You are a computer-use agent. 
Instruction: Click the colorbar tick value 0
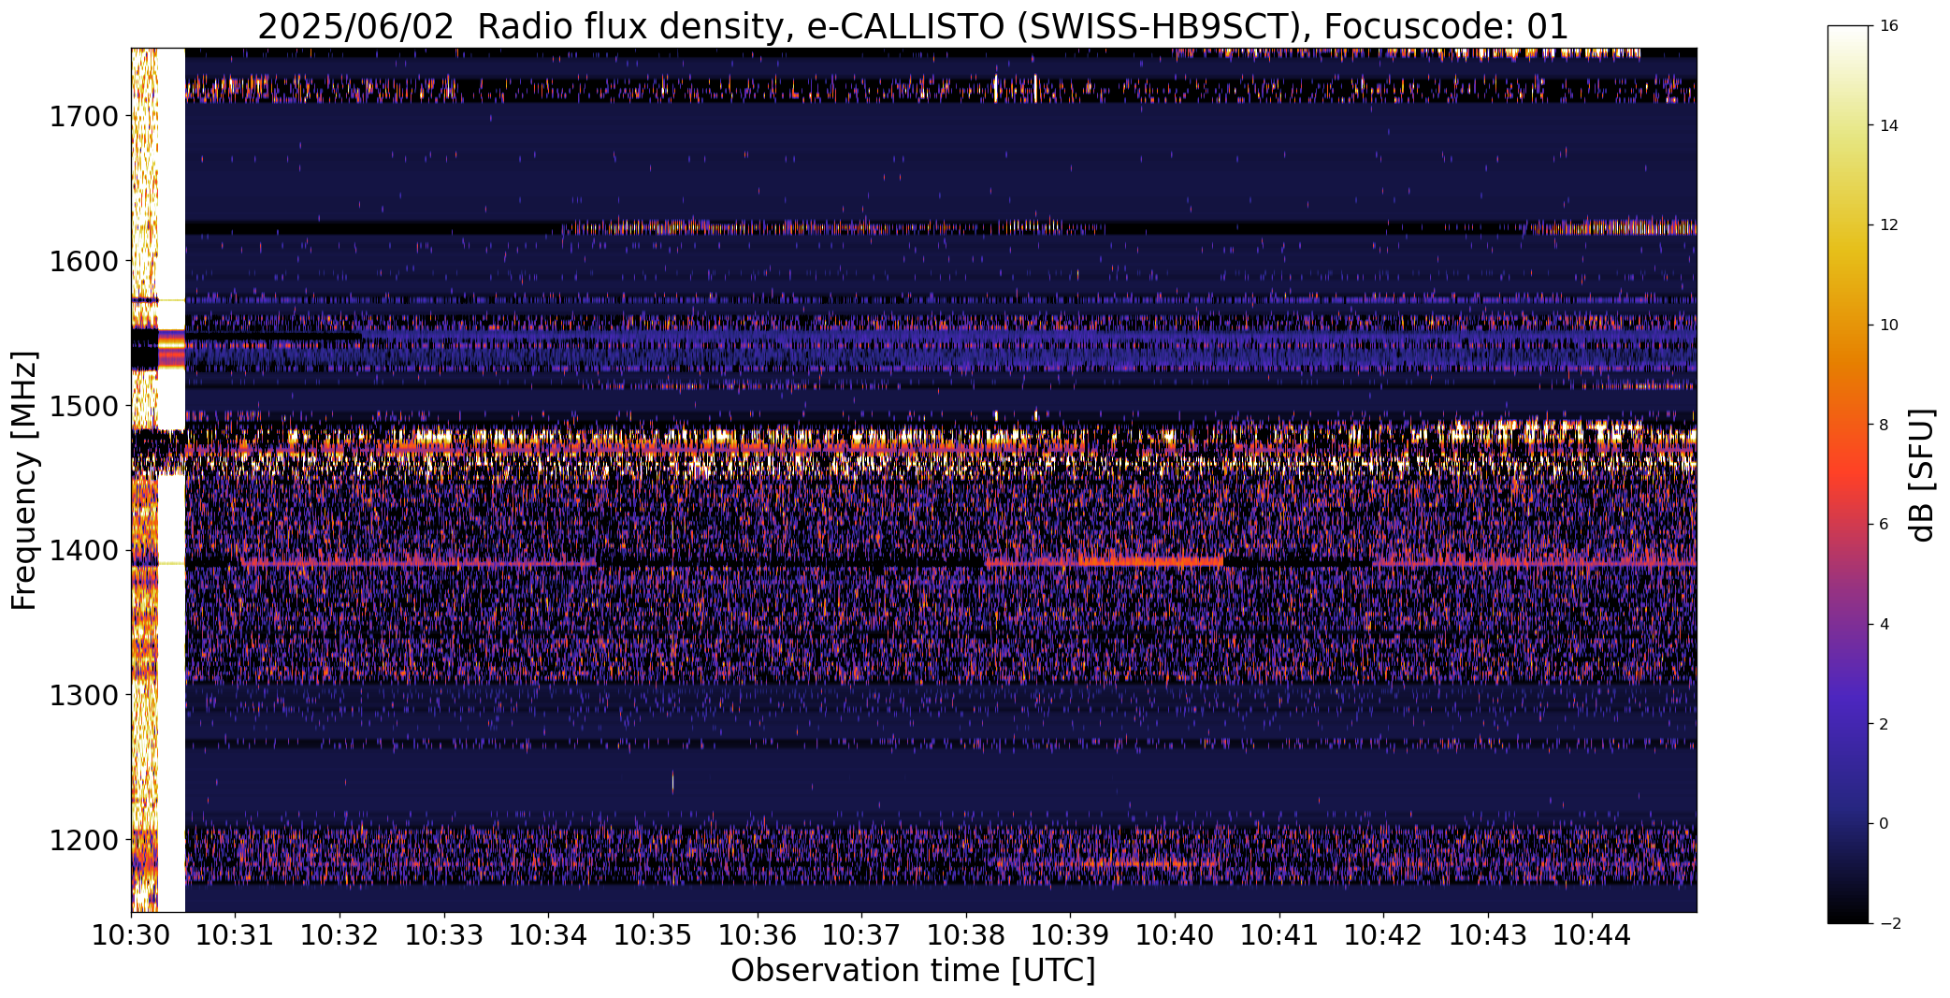pyautogui.click(x=1884, y=824)
